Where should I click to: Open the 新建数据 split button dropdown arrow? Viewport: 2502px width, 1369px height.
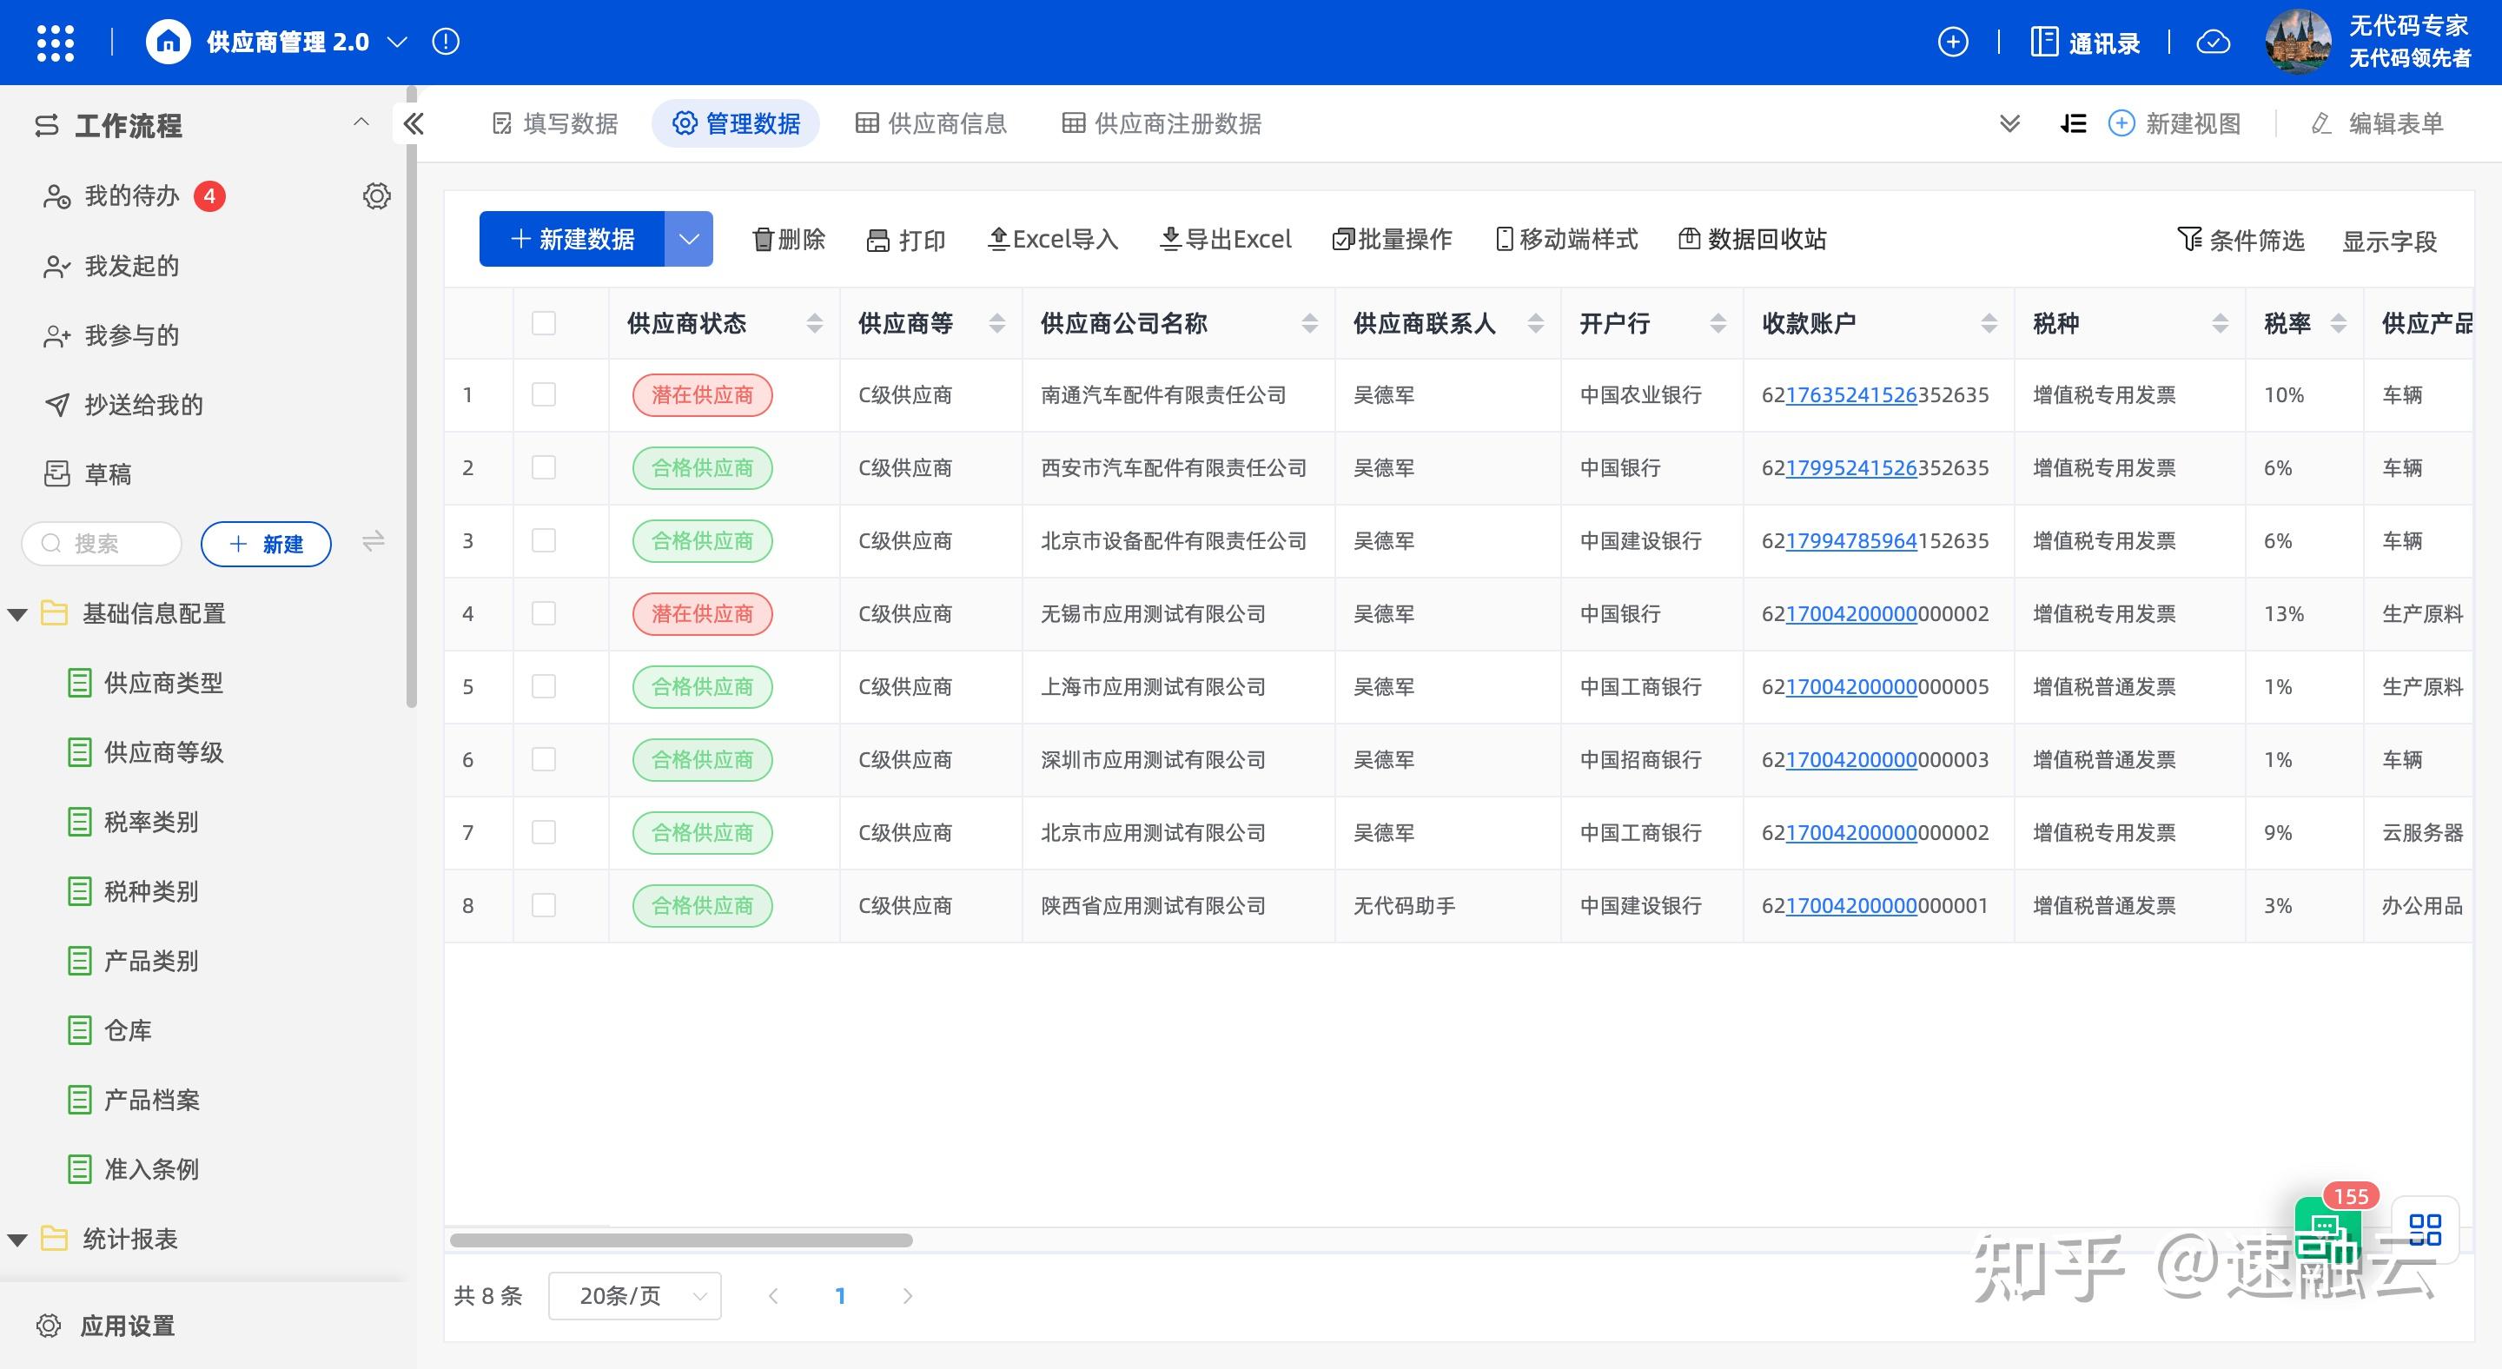690,239
